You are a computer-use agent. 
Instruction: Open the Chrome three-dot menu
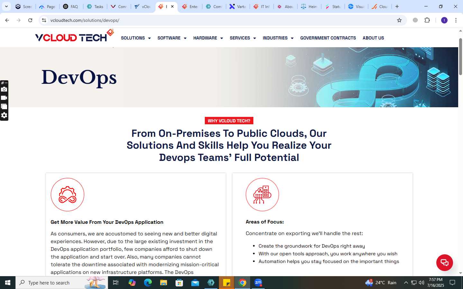pyautogui.click(x=456, y=20)
